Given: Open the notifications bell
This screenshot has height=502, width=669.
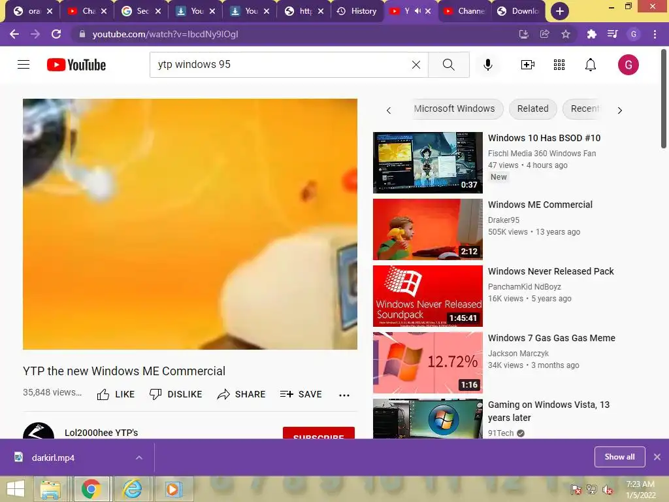Looking at the screenshot, I should tap(591, 65).
